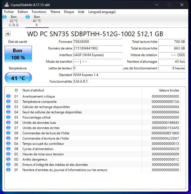Click the blue status orb for C: D: E: disk
191x194 pixels.
(5, 17)
